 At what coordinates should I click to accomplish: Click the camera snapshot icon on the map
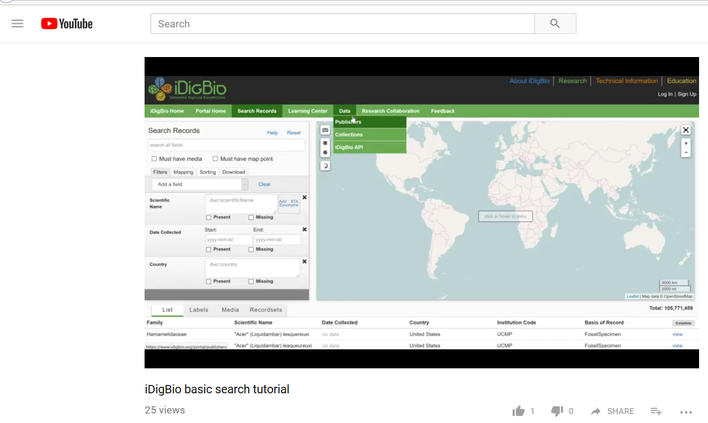coord(325,130)
